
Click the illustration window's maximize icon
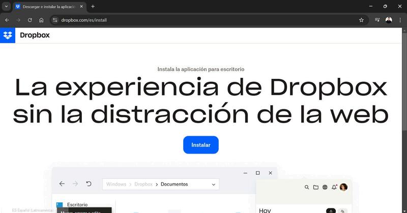(258, 173)
